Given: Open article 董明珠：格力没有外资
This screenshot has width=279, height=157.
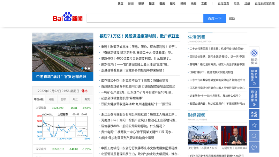Looking at the screenshot, I should (217, 64).
